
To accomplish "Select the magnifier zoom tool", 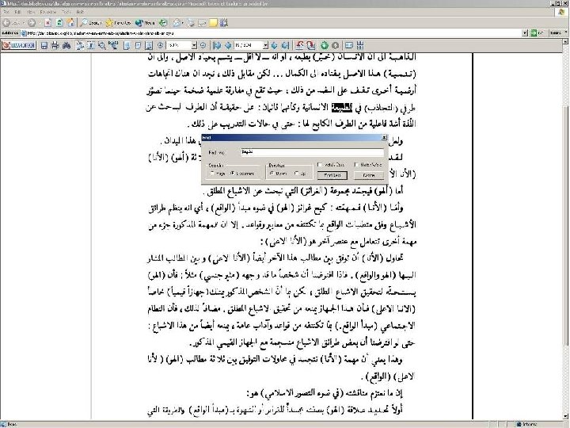I will pyautogui.click(x=102, y=45).
